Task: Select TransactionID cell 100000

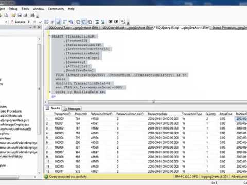Action: (59, 119)
